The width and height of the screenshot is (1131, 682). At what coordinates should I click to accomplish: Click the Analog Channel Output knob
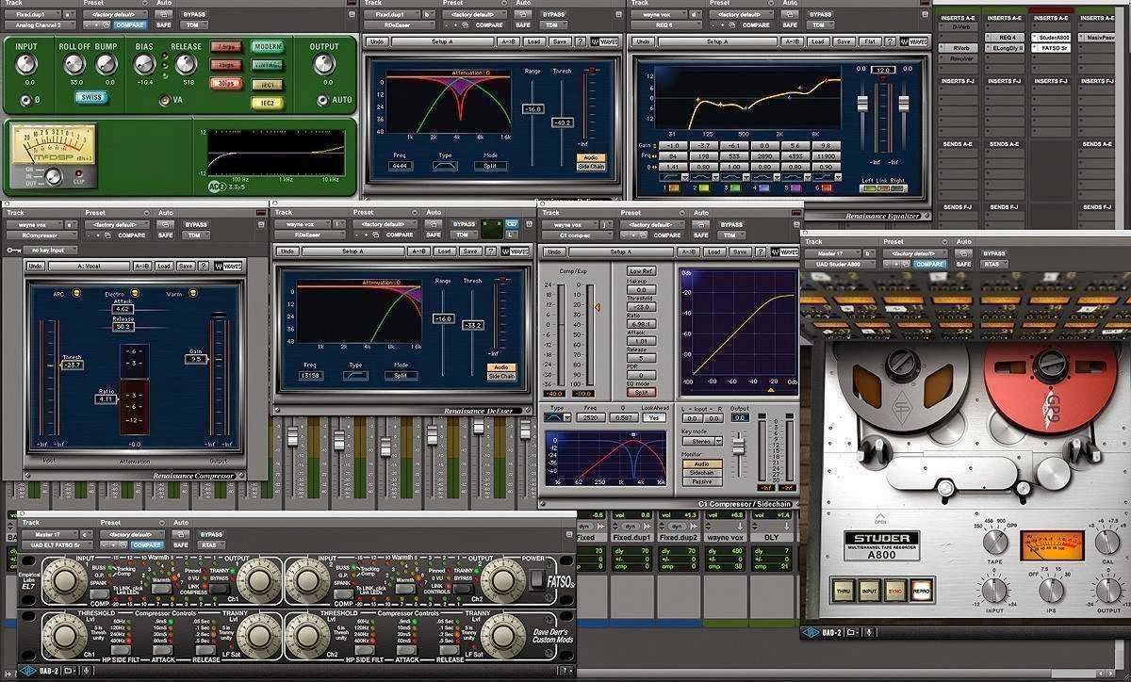[x=324, y=65]
